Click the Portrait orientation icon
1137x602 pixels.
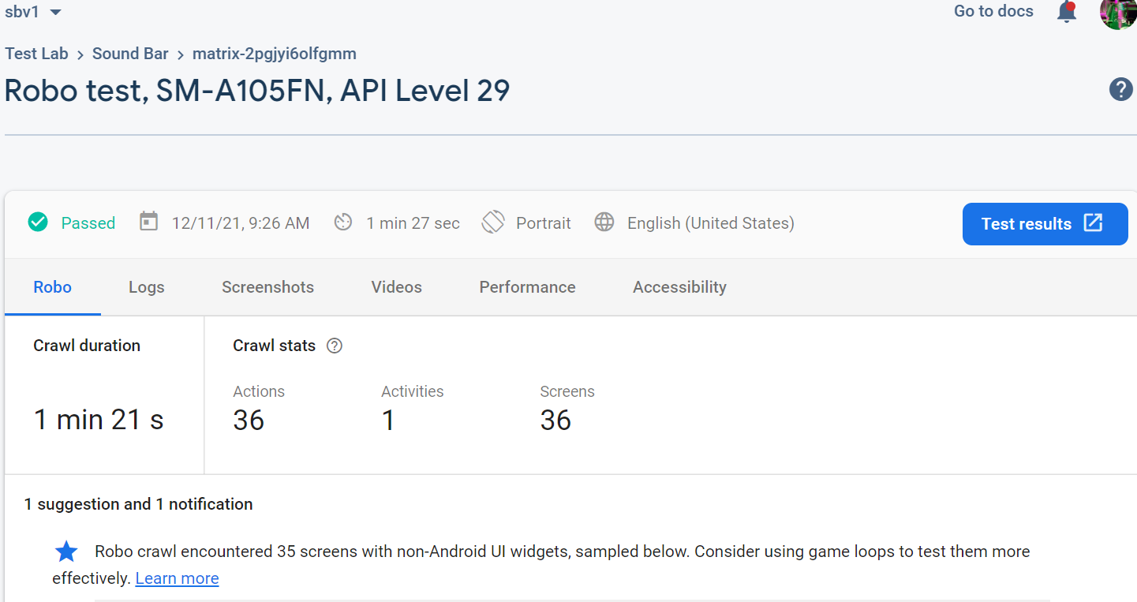click(492, 222)
